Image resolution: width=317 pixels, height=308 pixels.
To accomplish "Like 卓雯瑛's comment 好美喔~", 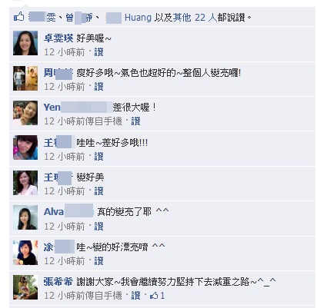I will point(98,52).
